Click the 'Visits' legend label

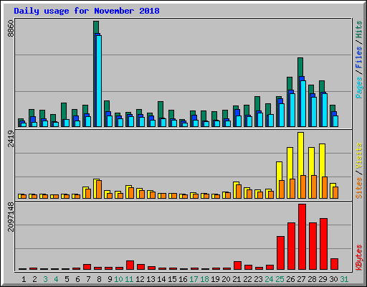coord(359,156)
